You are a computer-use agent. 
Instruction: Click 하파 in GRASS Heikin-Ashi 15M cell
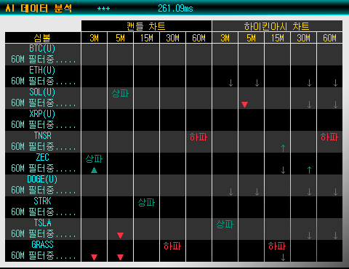pyautogui.click(x=277, y=246)
